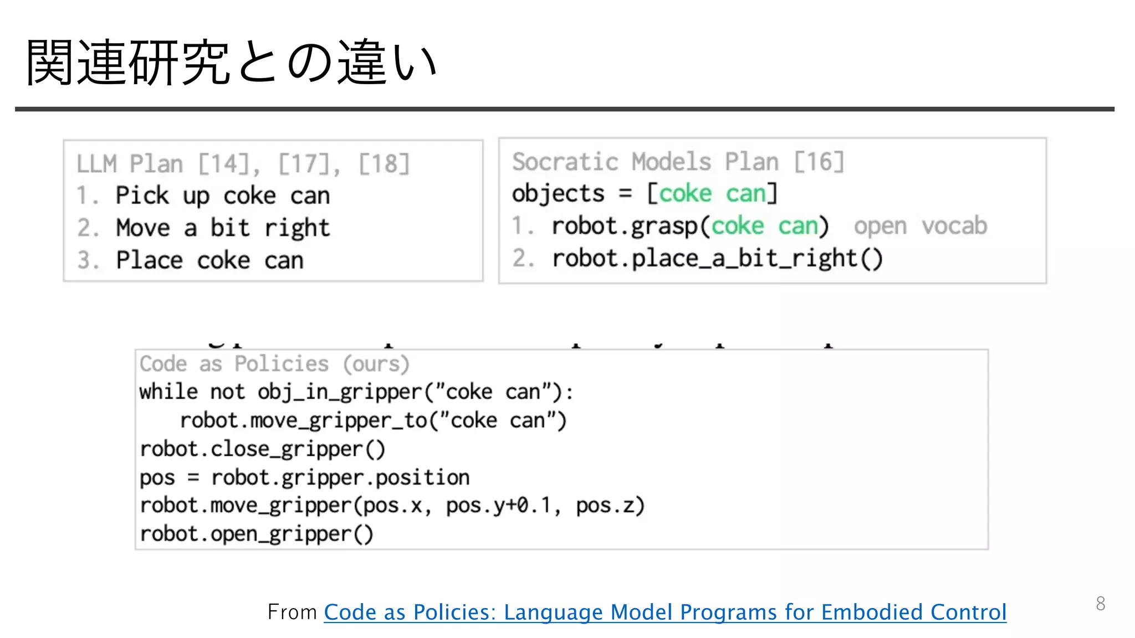Click the 'Socratic Models Plan [16]' heading

point(678,162)
